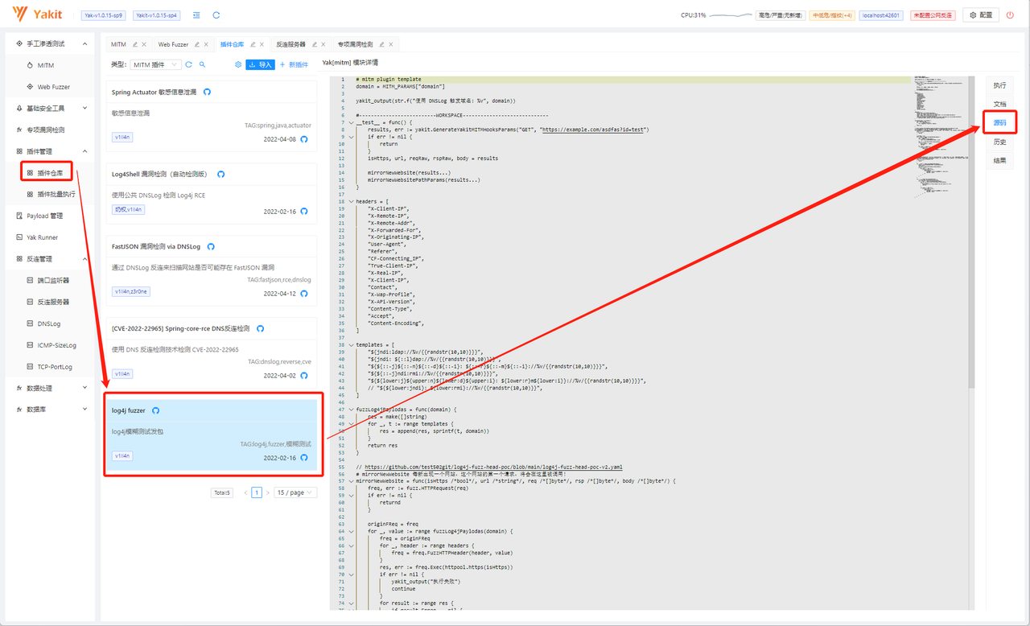Screen dimensions: 1030x626
Task: Click the 新插件 new plugin link
Action: tap(294, 64)
